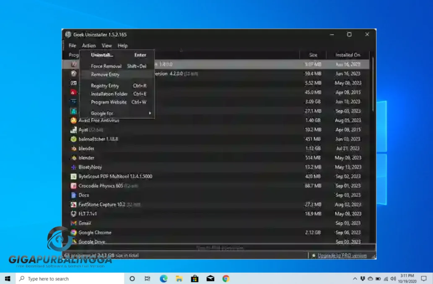Click the Gmail icon in the list
Screen dimensions: 433x284
(74, 223)
